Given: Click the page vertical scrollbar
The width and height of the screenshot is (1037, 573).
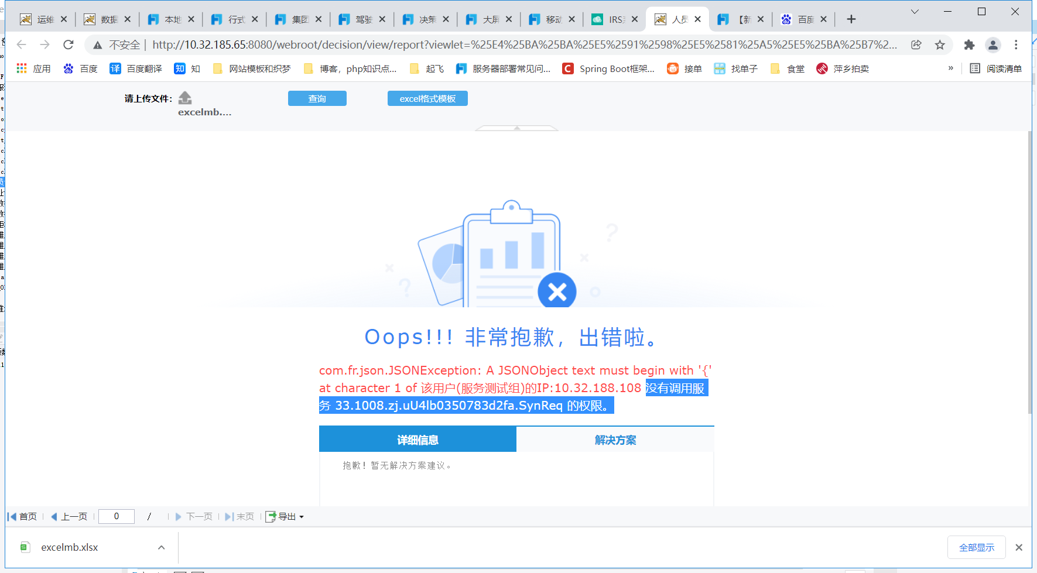Looking at the screenshot, I should pos(1029,272).
